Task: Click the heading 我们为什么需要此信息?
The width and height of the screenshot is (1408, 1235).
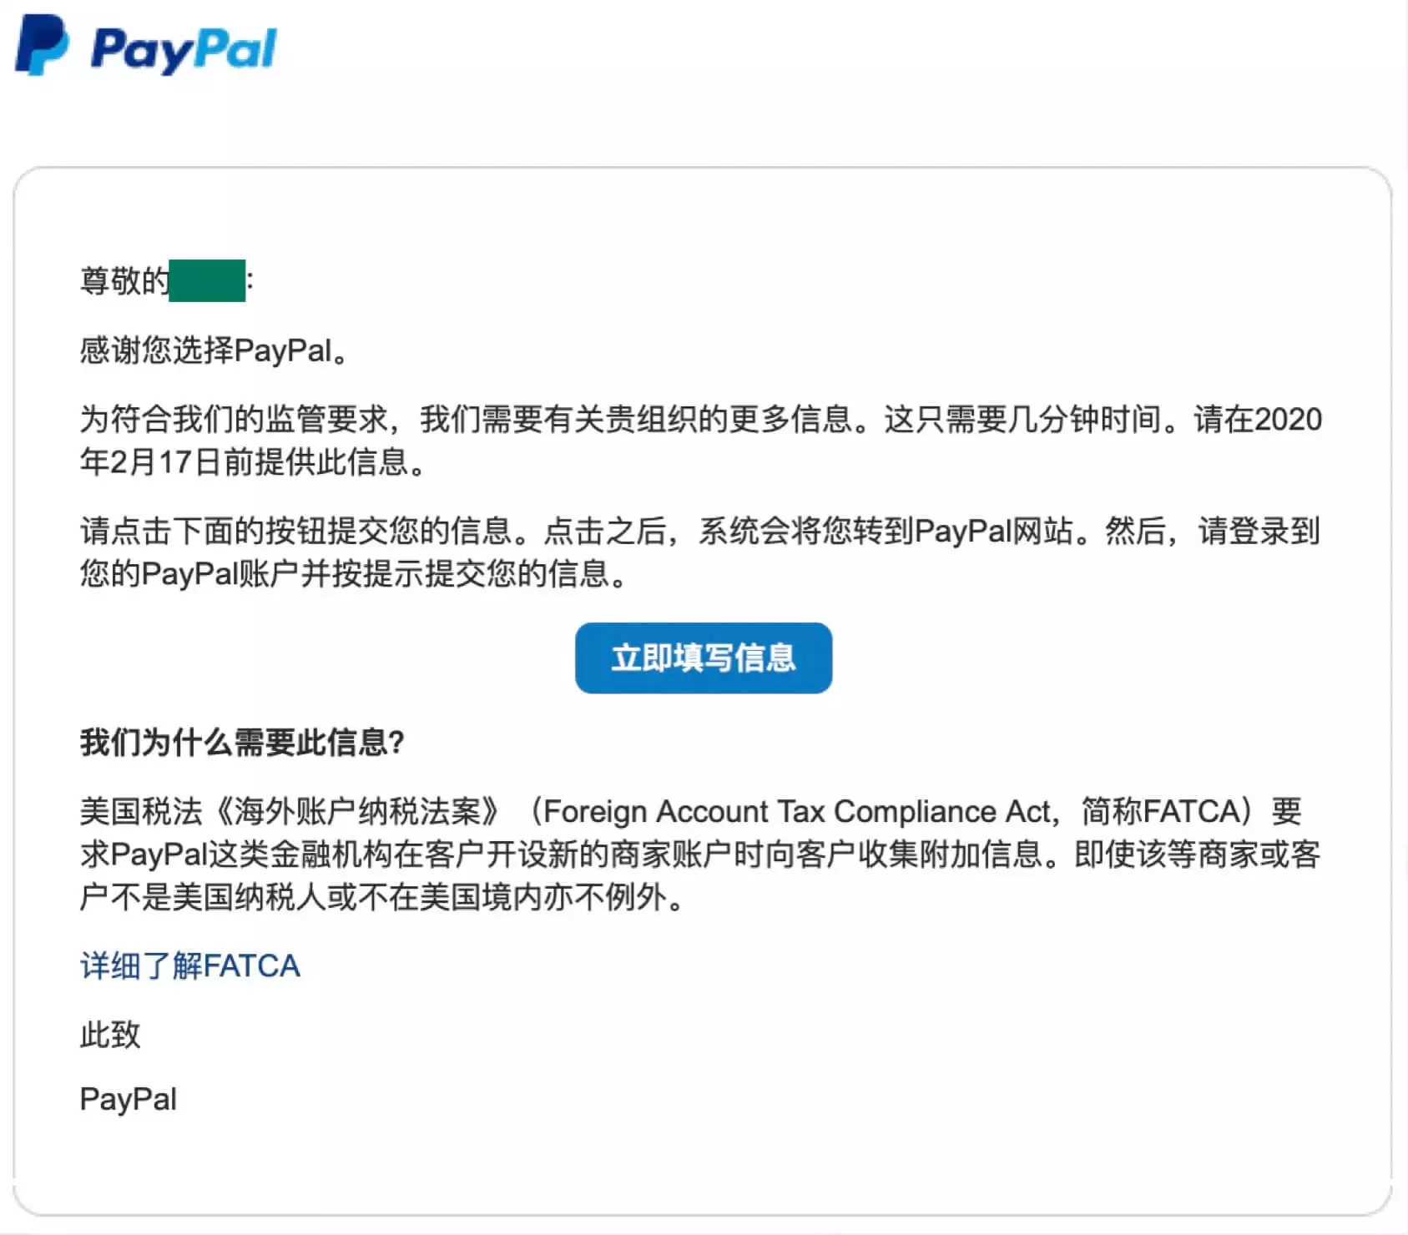Action: tap(242, 742)
